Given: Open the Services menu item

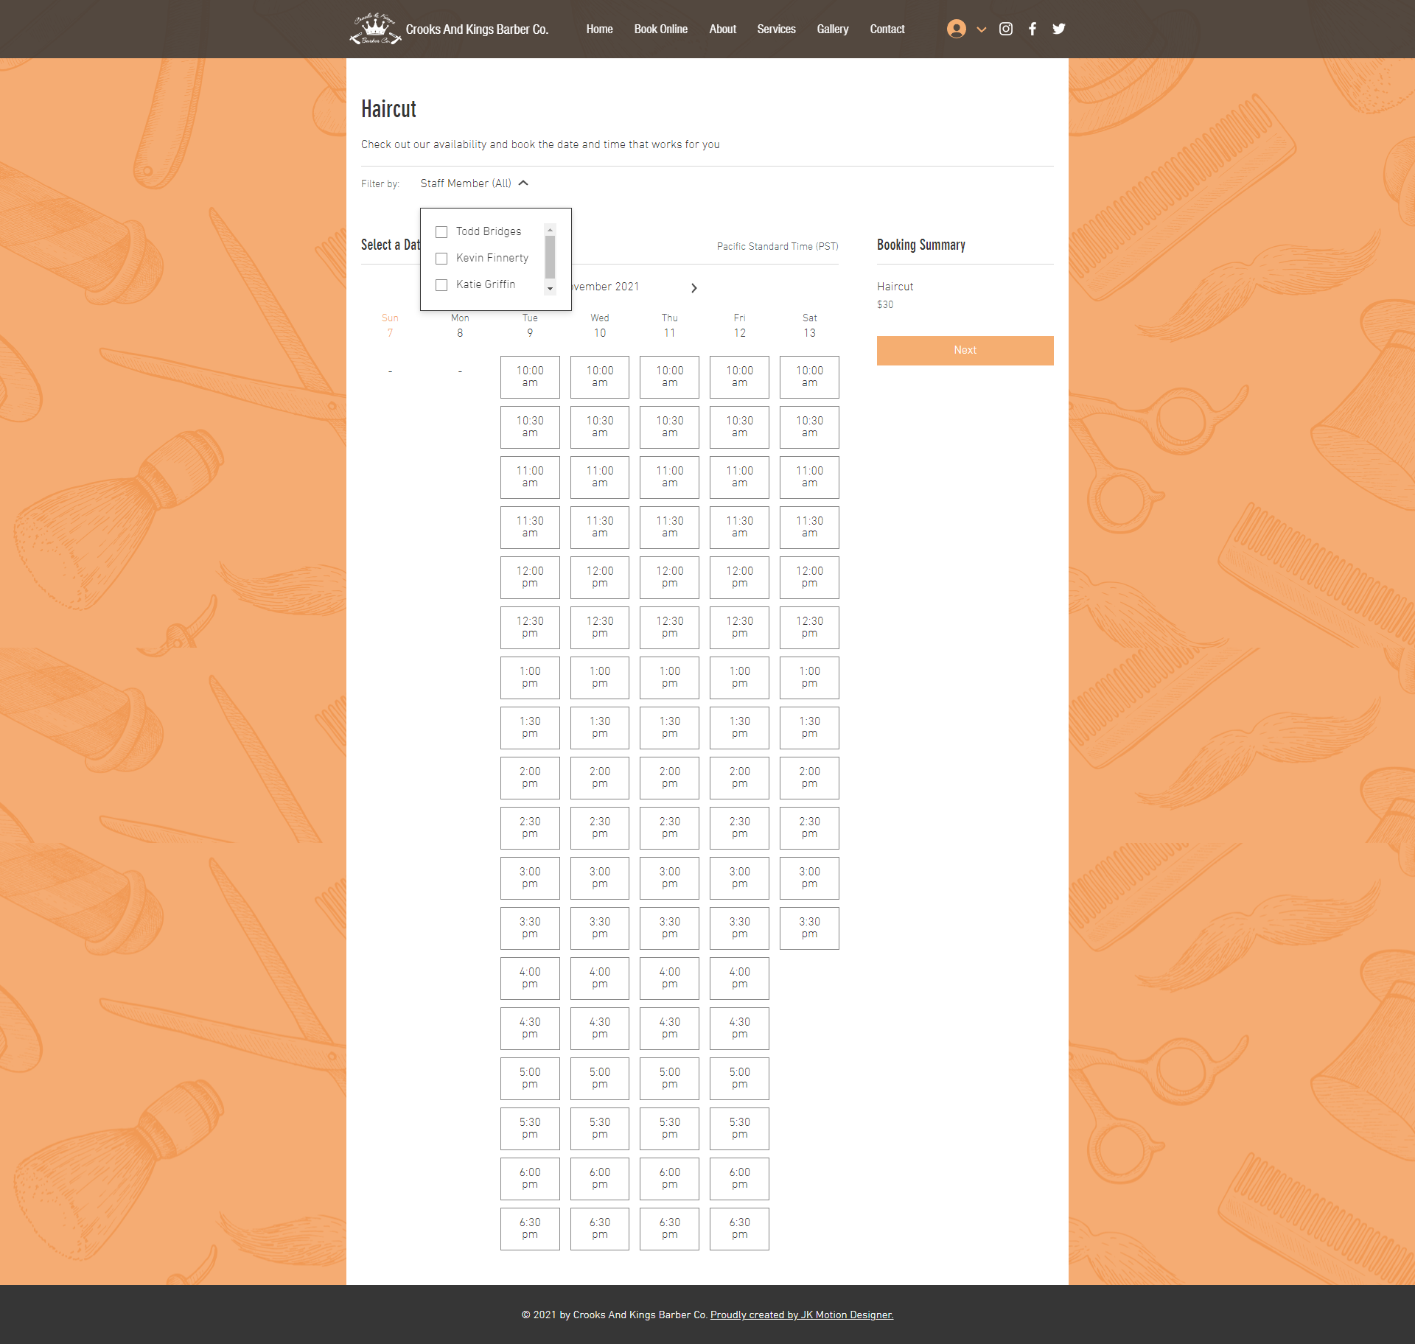Looking at the screenshot, I should [x=776, y=29].
